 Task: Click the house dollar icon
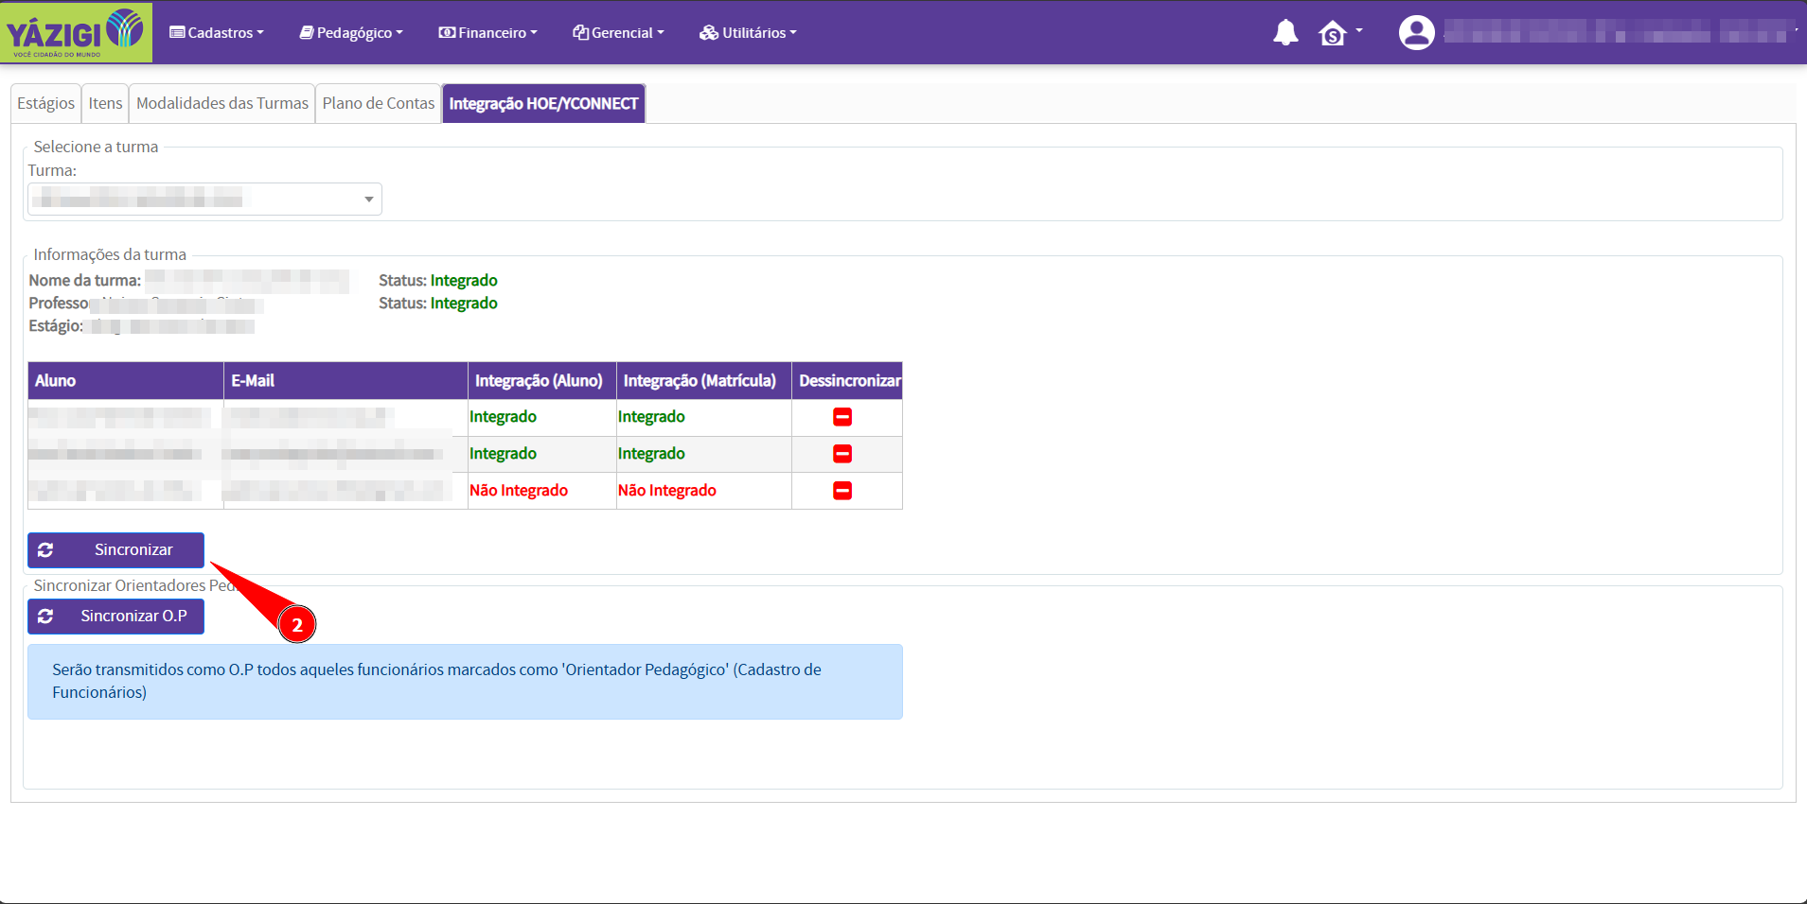coord(1333,34)
